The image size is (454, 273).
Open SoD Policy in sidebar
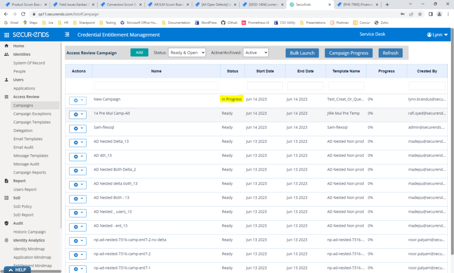pos(23,207)
